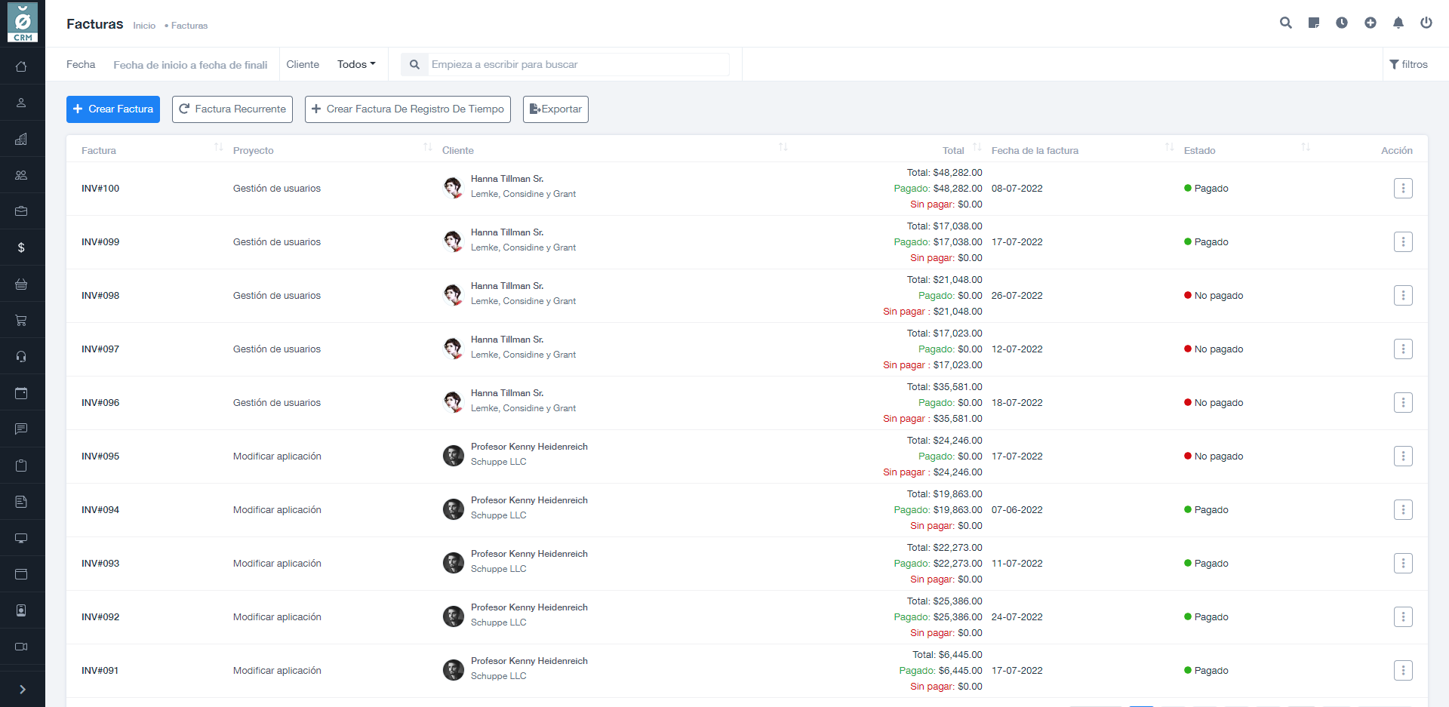Click the power logout icon
The width and height of the screenshot is (1449, 707).
[1426, 23]
